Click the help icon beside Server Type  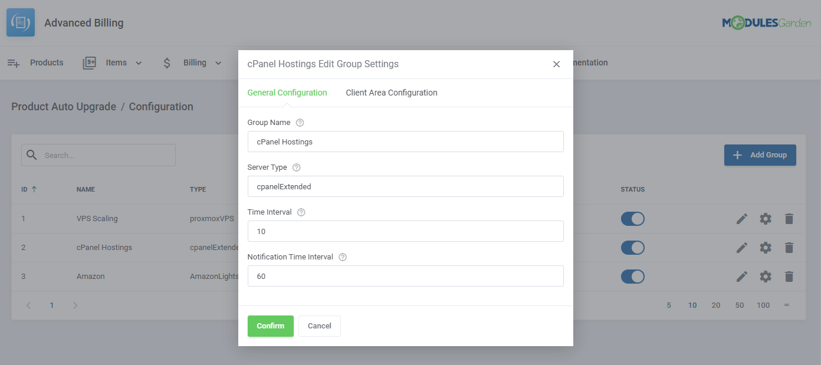pos(297,167)
